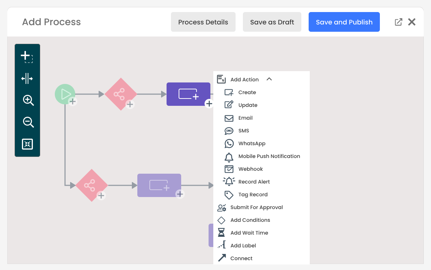Click the horizontal spacing tool icon
Screen dimensions: 431x270
point(27,78)
